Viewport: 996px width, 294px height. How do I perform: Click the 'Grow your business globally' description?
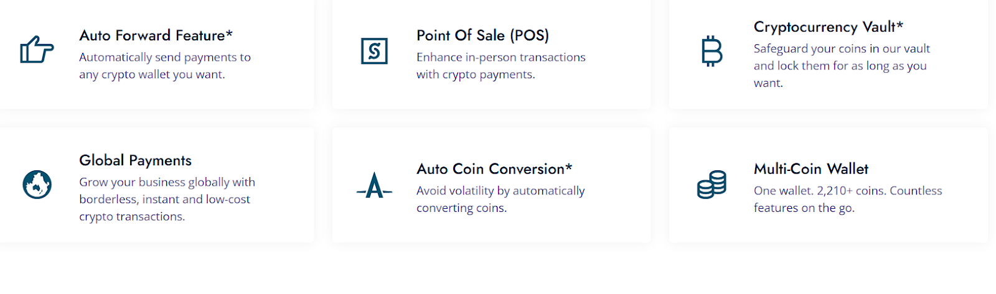(x=167, y=182)
